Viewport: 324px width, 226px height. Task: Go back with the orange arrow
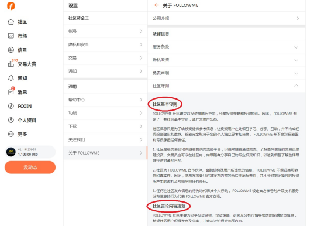point(157,5)
